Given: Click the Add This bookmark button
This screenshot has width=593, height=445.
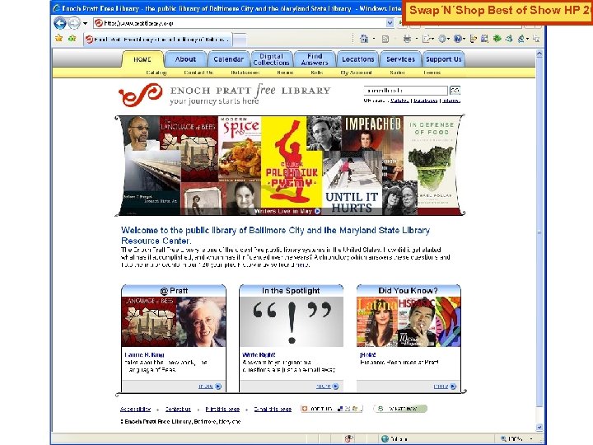Looking at the screenshot, I should click(x=332, y=409).
